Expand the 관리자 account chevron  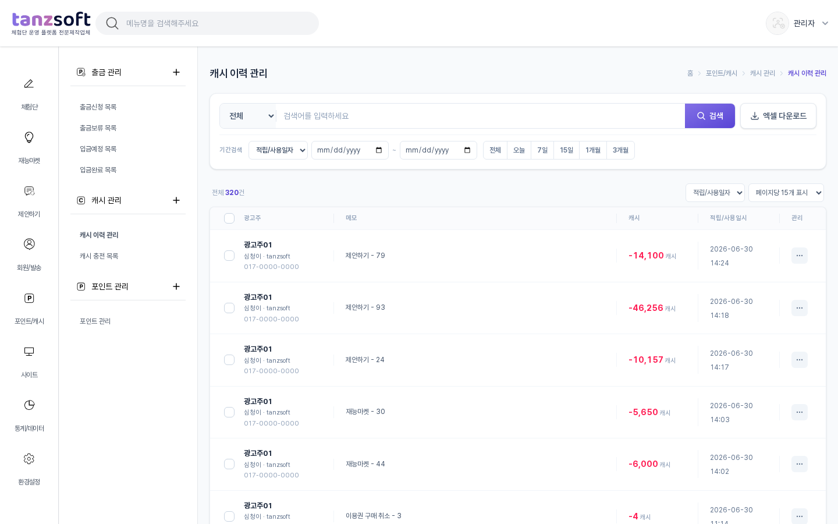825,23
